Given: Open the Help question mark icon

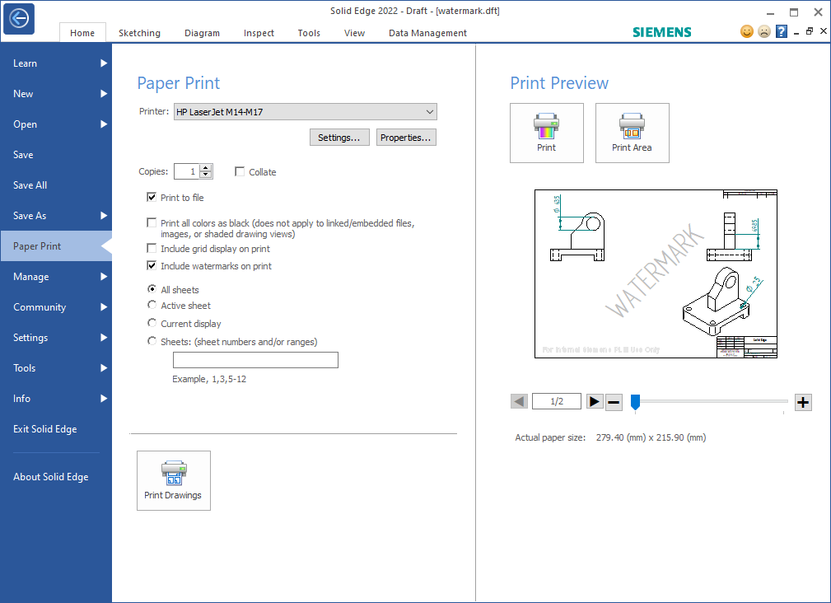Looking at the screenshot, I should 782,32.
